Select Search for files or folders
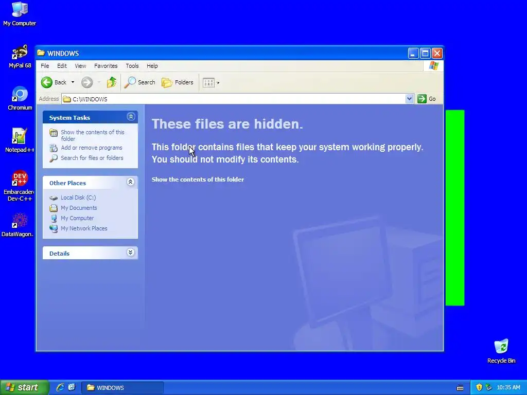 (92, 158)
